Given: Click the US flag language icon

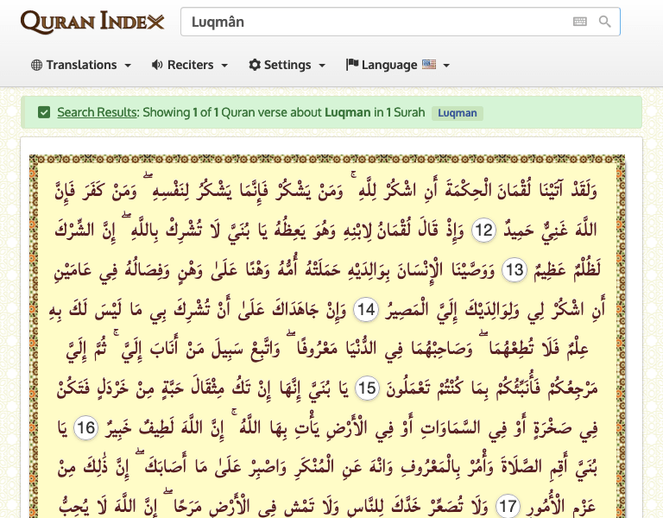Looking at the screenshot, I should [429, 65].
